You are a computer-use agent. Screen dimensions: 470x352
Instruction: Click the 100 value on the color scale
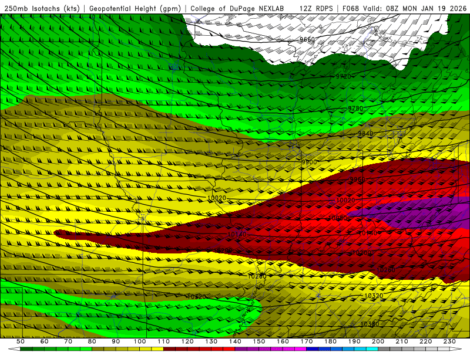[140, 341]
